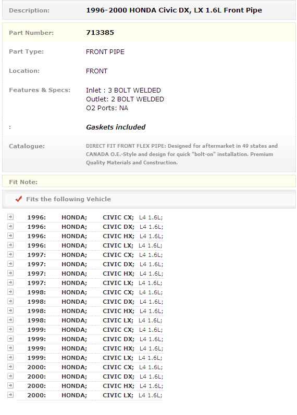Image resolution: width=297 pixels, height=415 pixels.
Task: Click year 1999 in the Civic HX row
Action: click(36, 348)
